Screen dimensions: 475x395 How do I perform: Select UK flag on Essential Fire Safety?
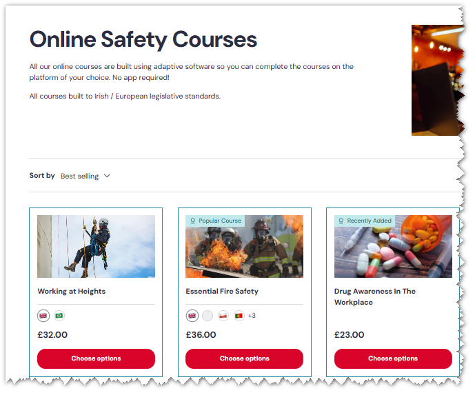[x=192, y=316]
